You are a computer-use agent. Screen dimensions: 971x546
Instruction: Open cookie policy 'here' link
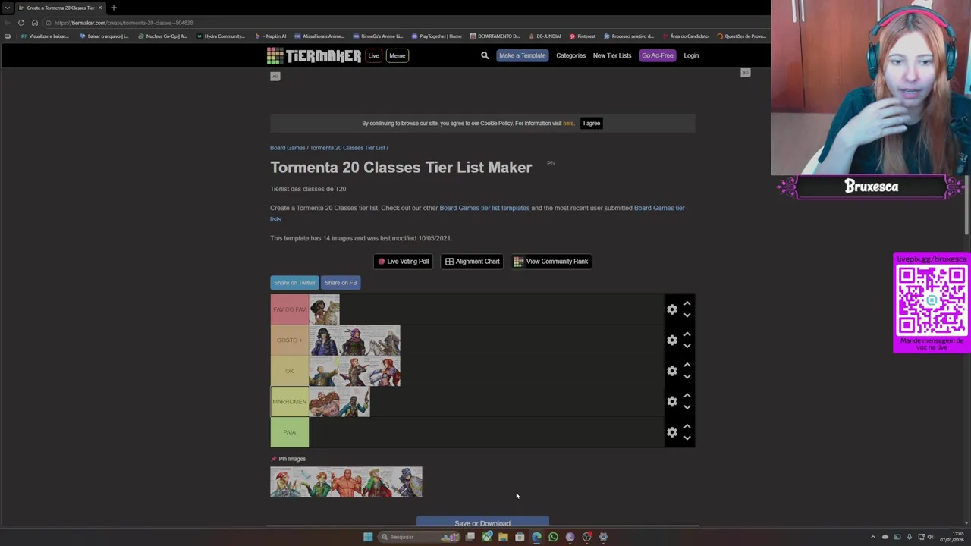click(x=568, y=123)
